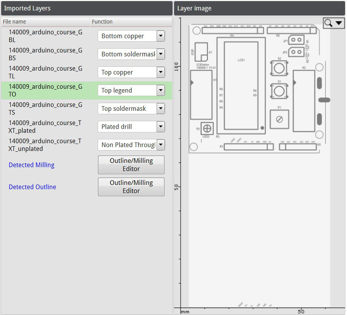Click the magnifier zoom icon
The width and height of the screenshot is (347, 315).
(x=328, y=23)
